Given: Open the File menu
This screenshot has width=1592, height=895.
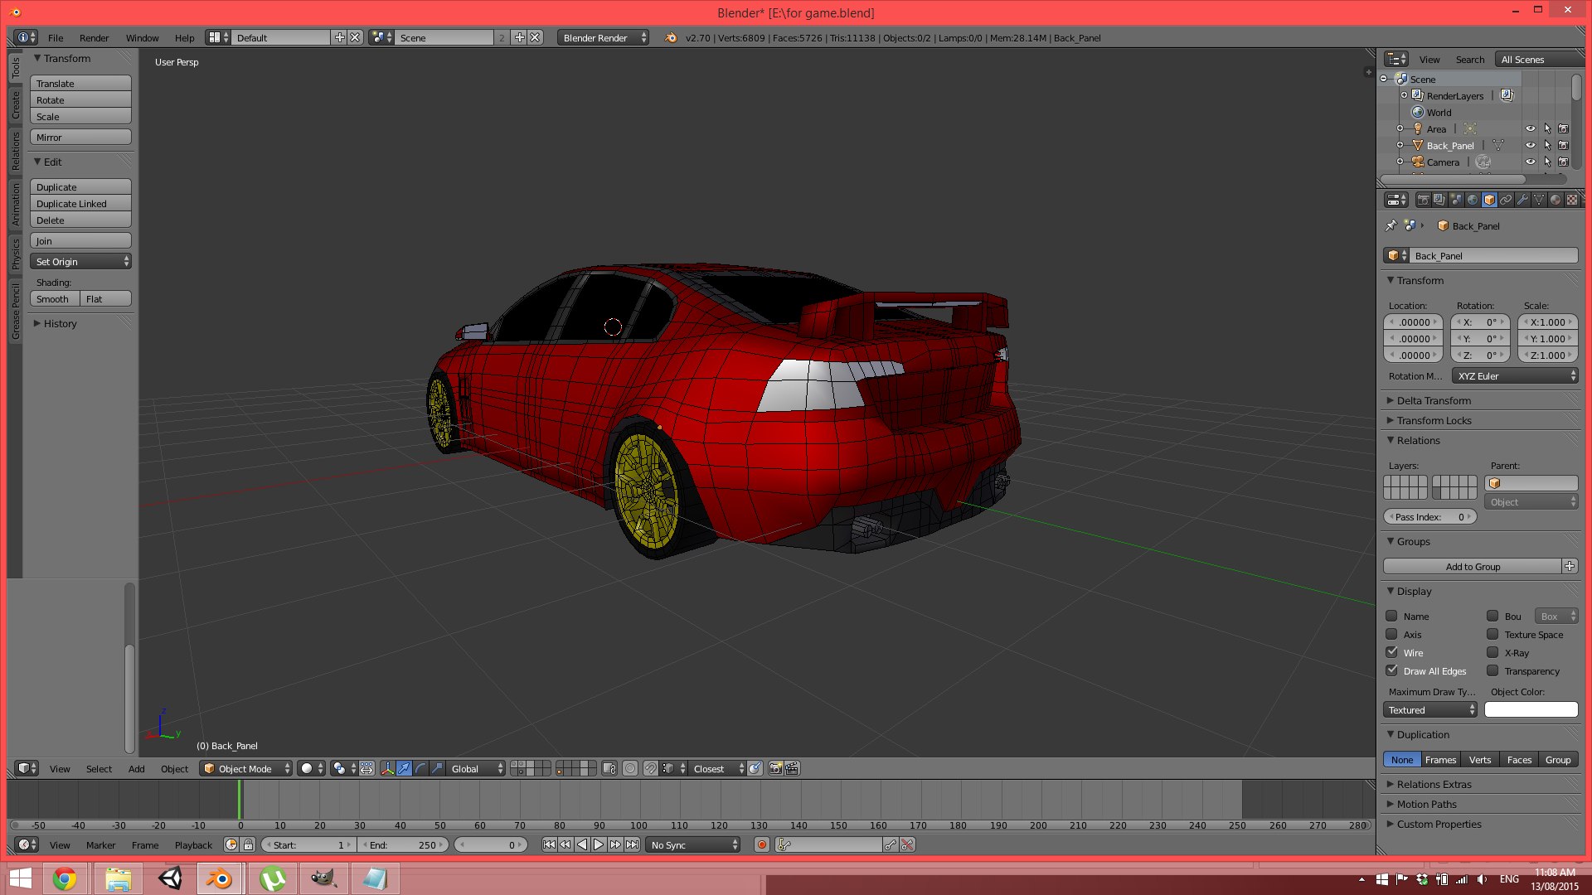Looking at the screenshot, I should point(56,38).
